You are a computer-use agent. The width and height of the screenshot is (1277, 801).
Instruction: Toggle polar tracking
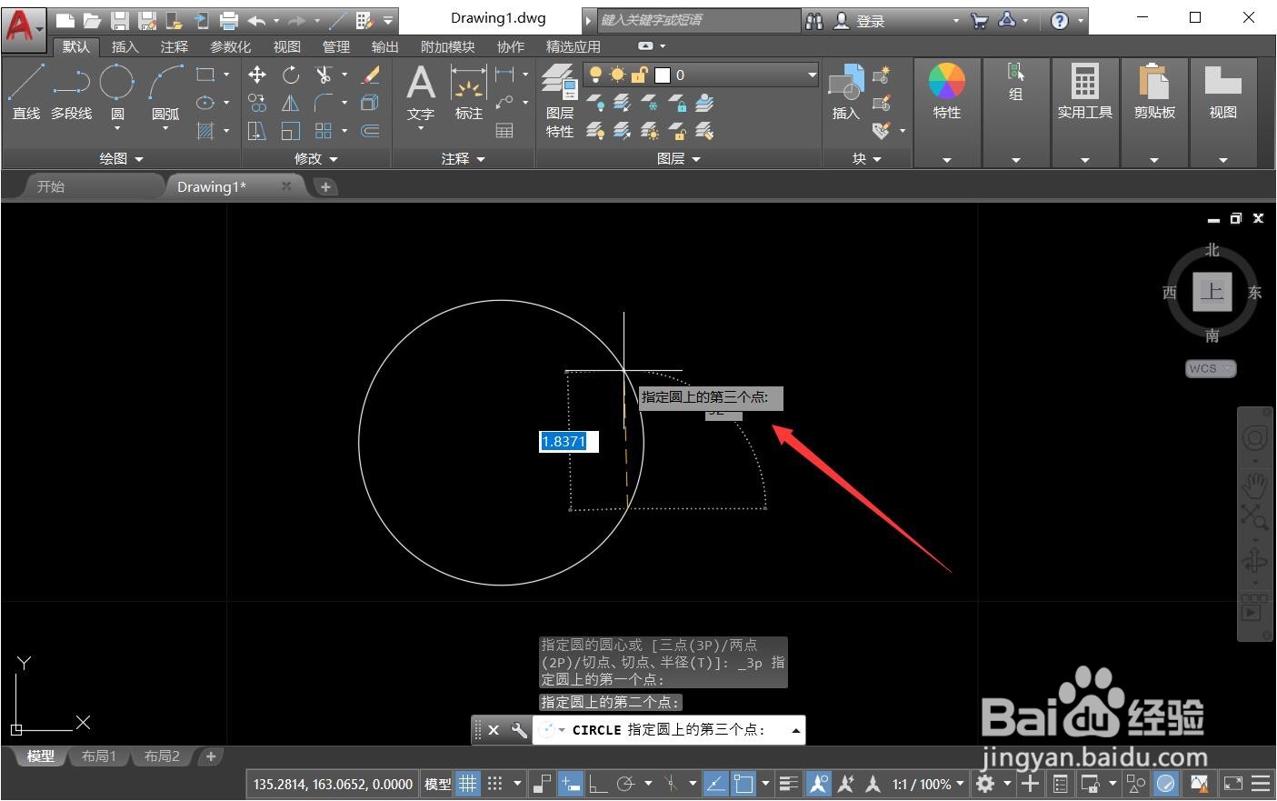[x=625, y=784]
